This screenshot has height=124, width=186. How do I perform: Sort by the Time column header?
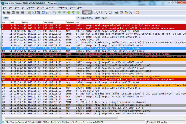pyautogui.click(x=12, y=23)
